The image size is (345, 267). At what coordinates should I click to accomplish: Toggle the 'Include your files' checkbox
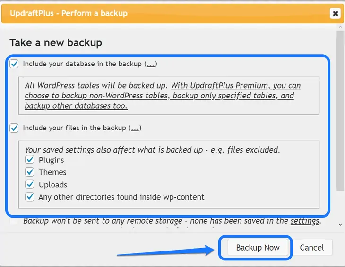14,128
